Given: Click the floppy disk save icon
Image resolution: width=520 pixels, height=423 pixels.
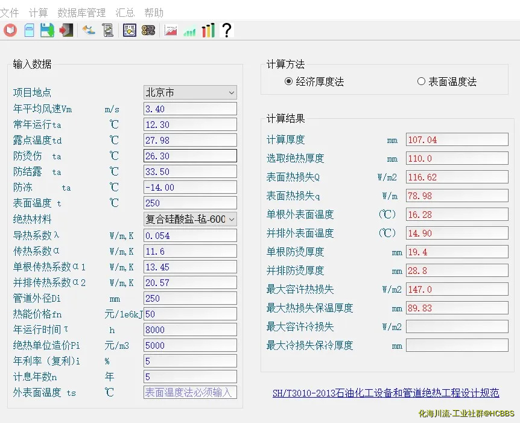Looking at the screenshot, I should click(x=47, y=31).
